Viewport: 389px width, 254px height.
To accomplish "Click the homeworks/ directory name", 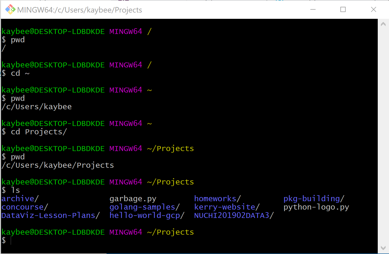I will click(217, 199).
